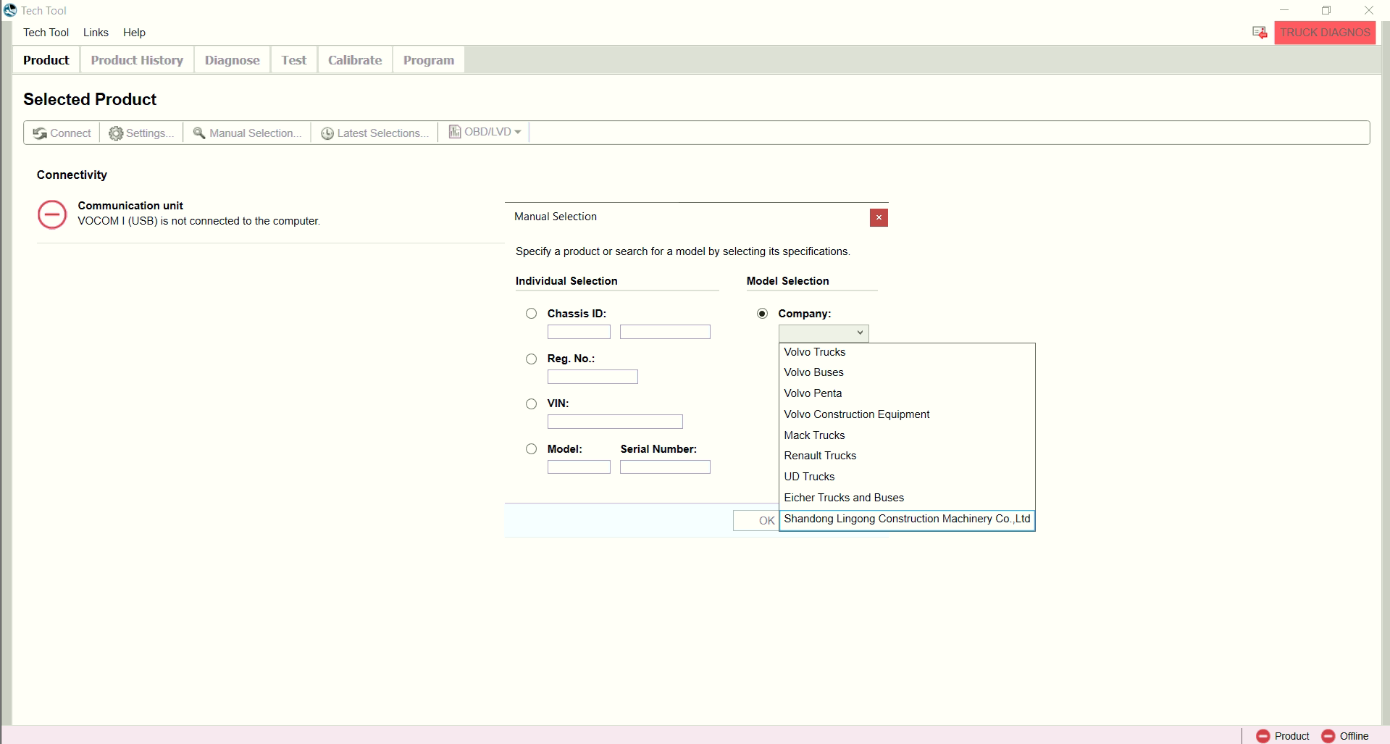Click the 'Connectivity' heading text
1390x744 pixels.
point(72,175)
